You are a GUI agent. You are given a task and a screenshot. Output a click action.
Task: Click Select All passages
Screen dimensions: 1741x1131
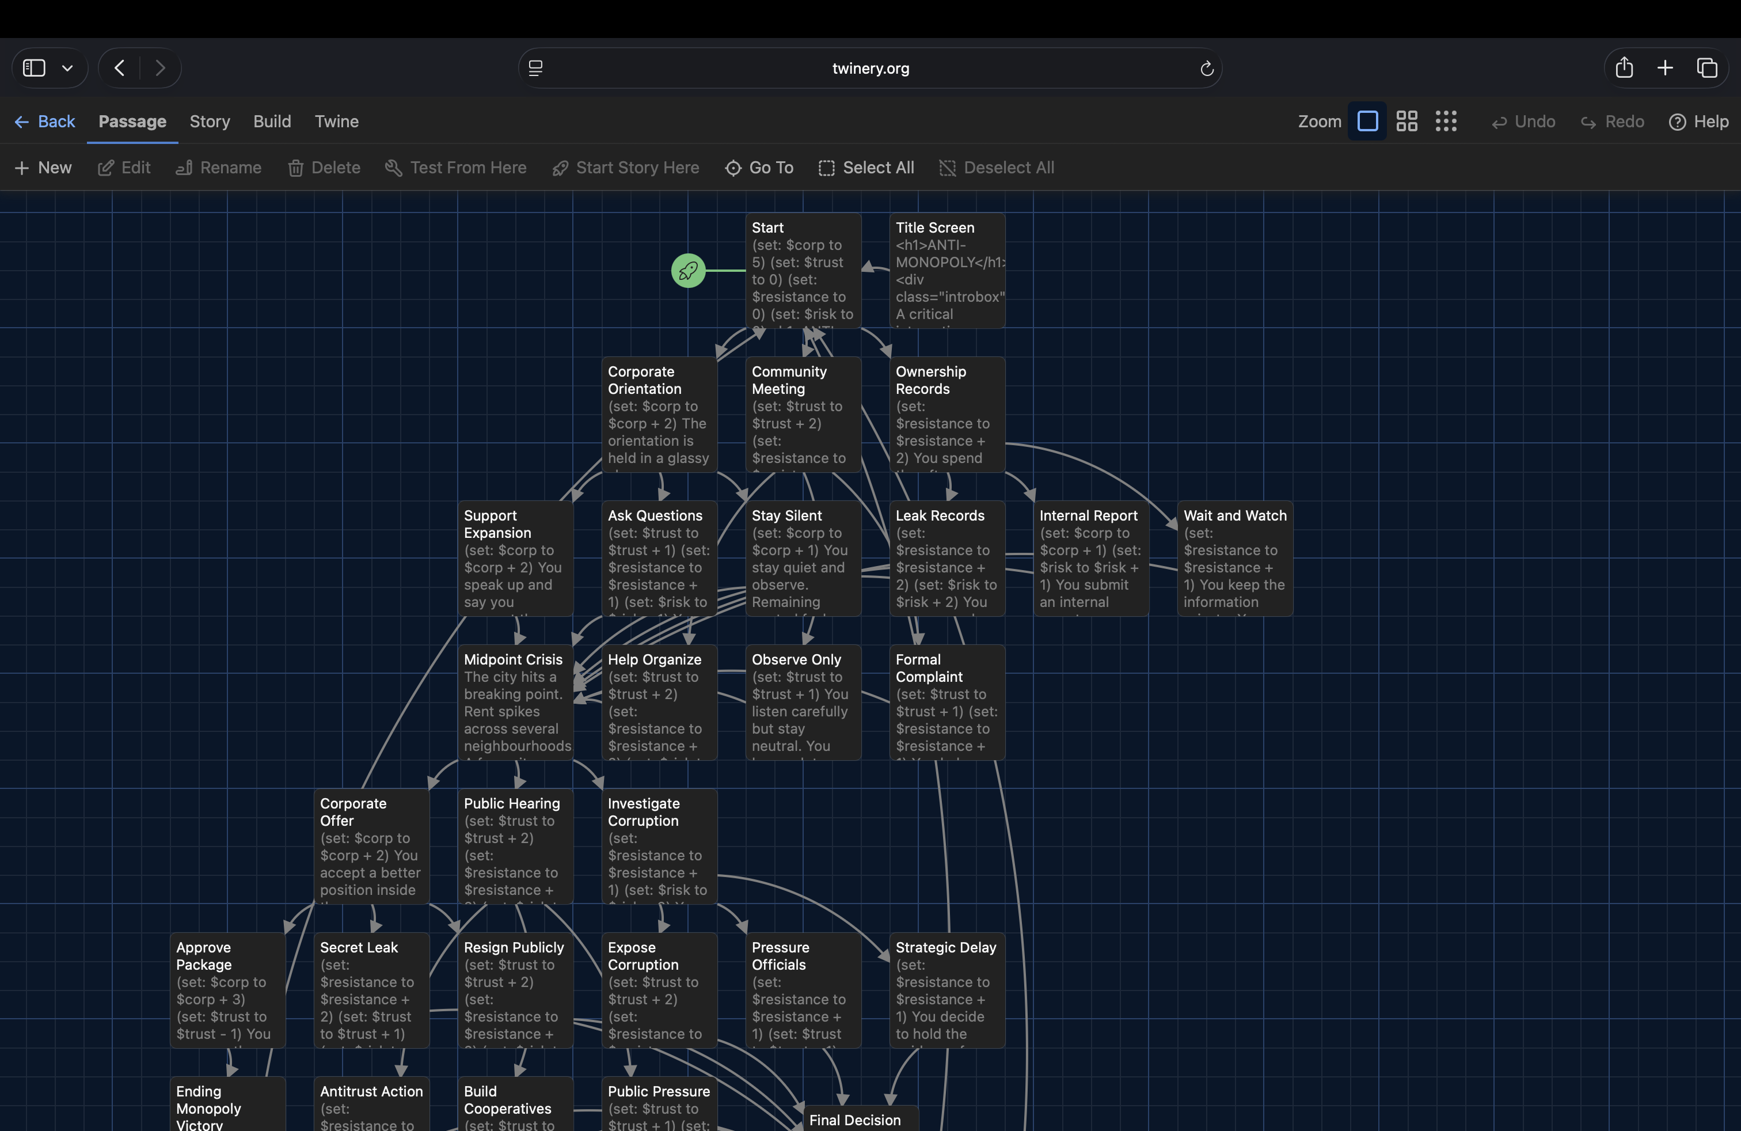pos(866,168)
